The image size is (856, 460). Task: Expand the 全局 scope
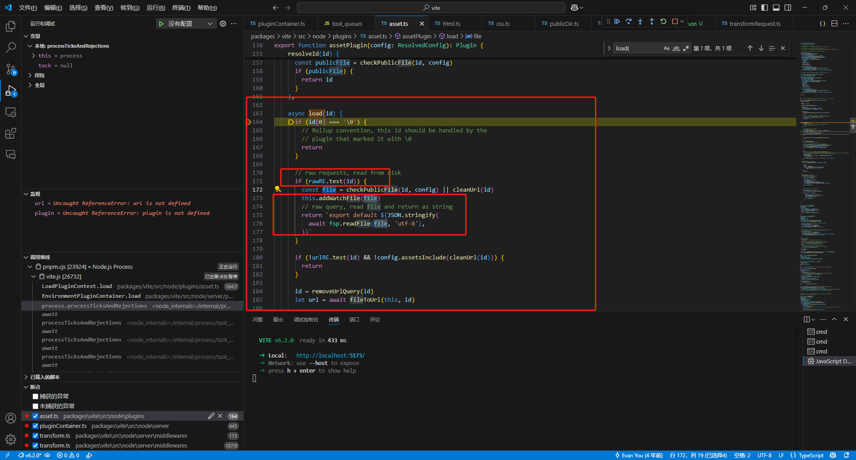tap(30, 85)
